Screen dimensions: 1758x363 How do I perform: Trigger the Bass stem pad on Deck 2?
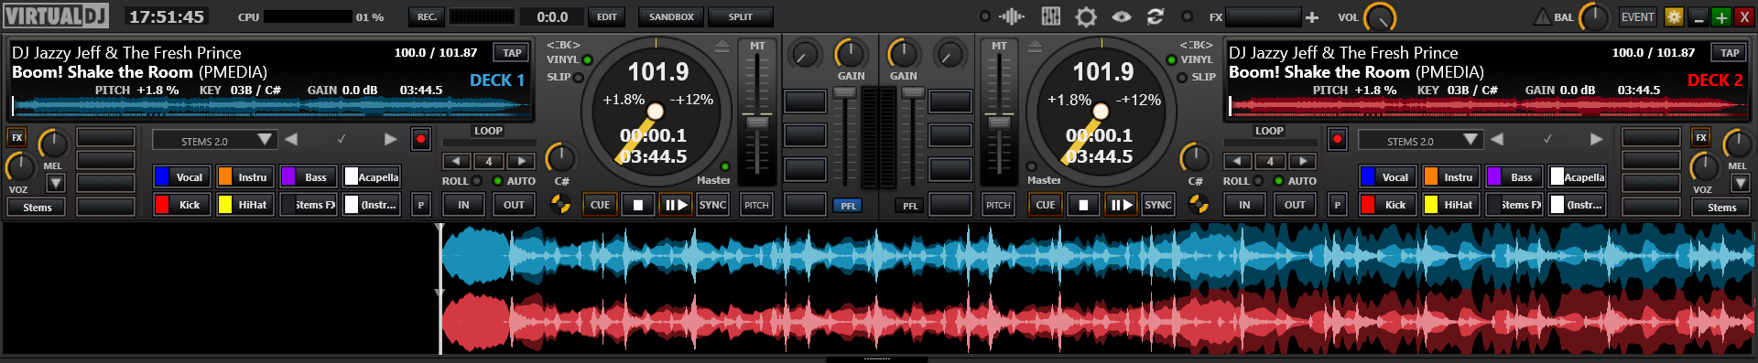pyautogui.click(x=1514, y=177)
